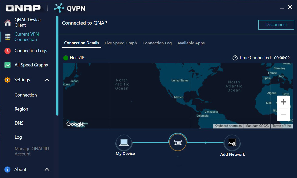This screenshot has height=178, width=297.
Task: Click the "Mexico" label on the map
Action: click(179, 97)
